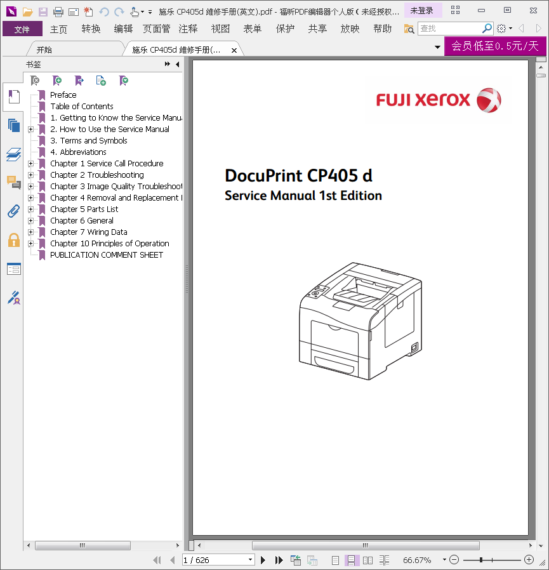Screen dimensions: 549x570
Task: Click the 查找 search input field
Action: tap(450, 29)
